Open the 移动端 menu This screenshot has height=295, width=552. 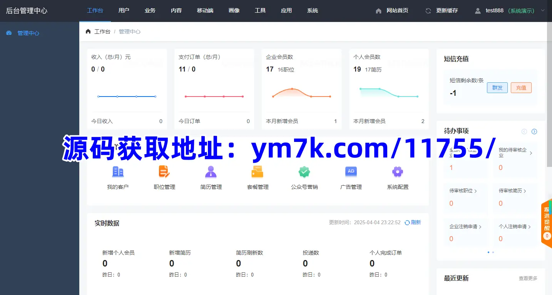click(205, 10)
